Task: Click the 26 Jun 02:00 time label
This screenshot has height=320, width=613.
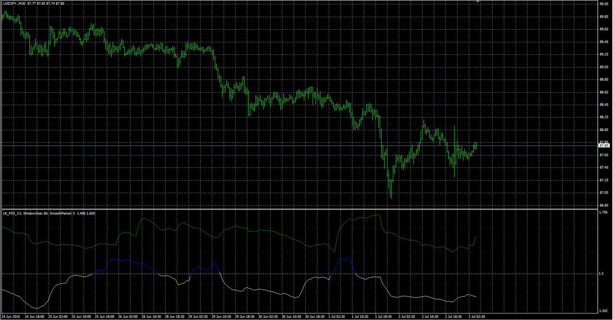Action: click(128, 317)
